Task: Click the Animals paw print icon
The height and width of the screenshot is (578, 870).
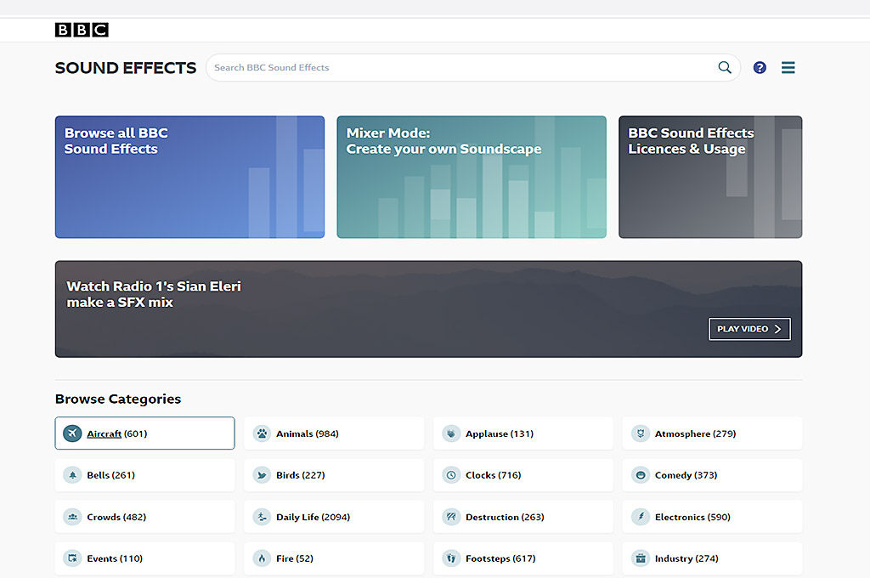Action: click(262, 433)
